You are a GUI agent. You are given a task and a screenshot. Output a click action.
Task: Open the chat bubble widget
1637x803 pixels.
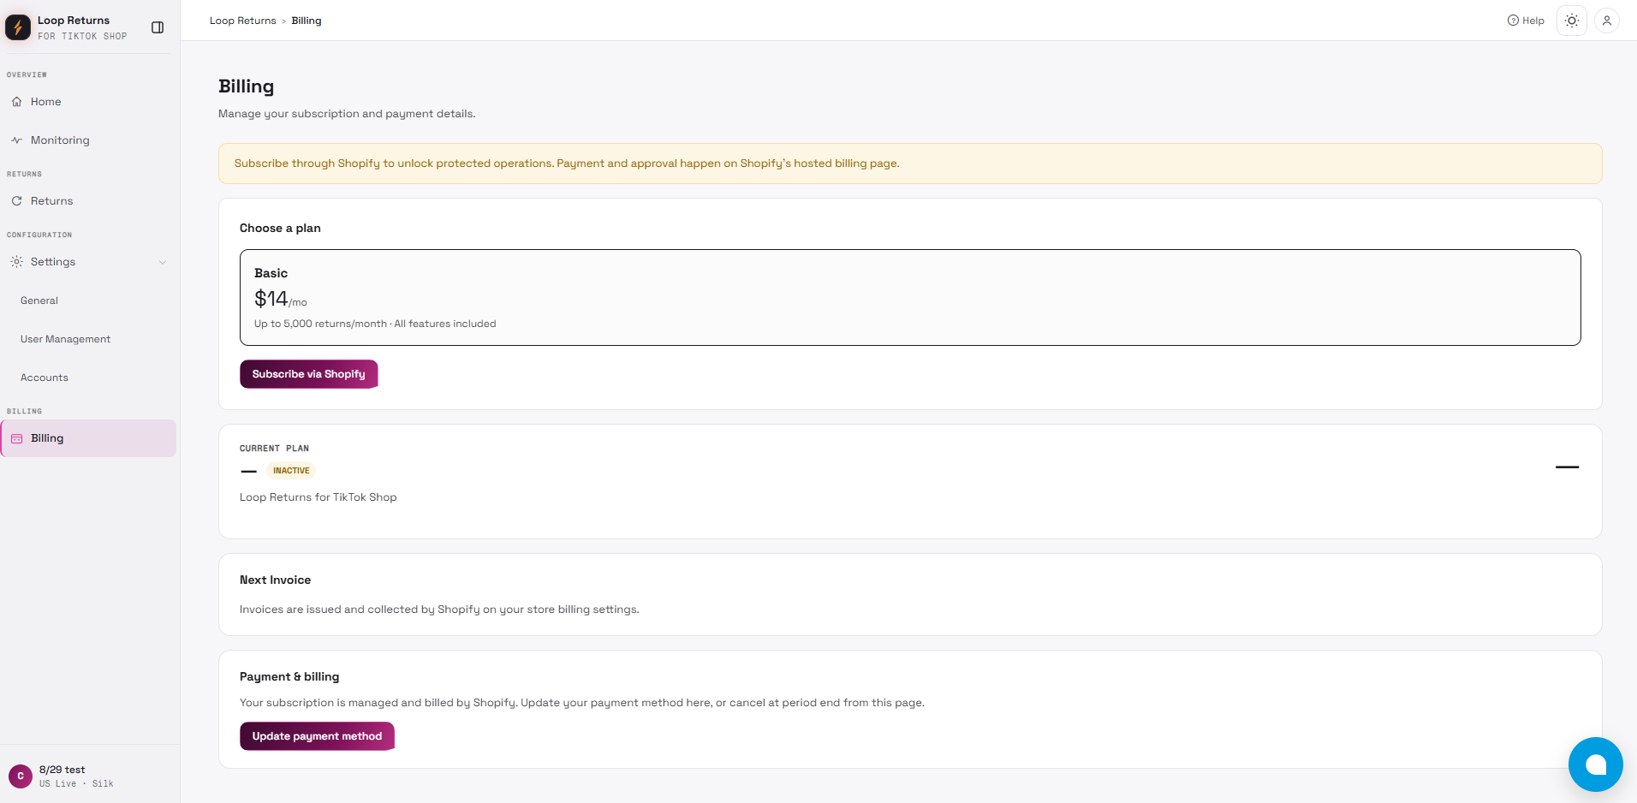tap(1596, 764)
